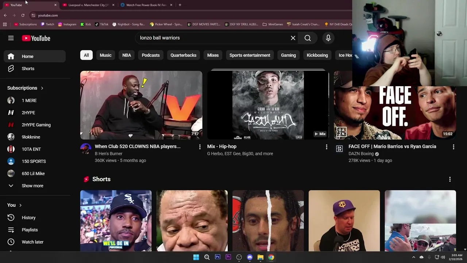This screenshot has width=467, height=263.
Task: Switch to Liverpool v. Manchester City tab
Action: [x=88, y=5]
